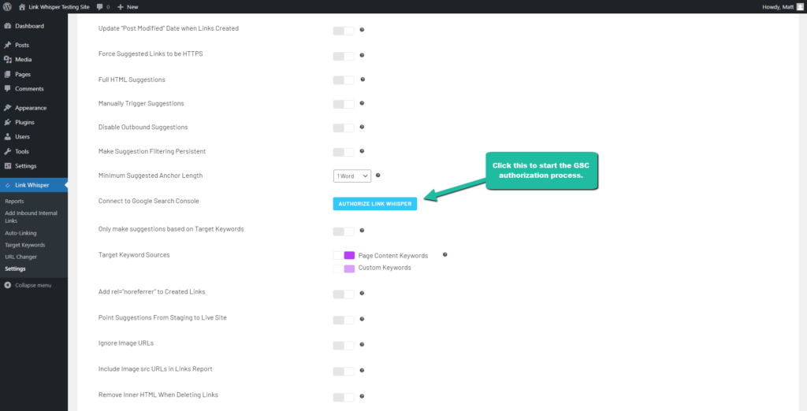
Task: Open Link Whisper Settings submenu
Action: (x=15, y=268)
